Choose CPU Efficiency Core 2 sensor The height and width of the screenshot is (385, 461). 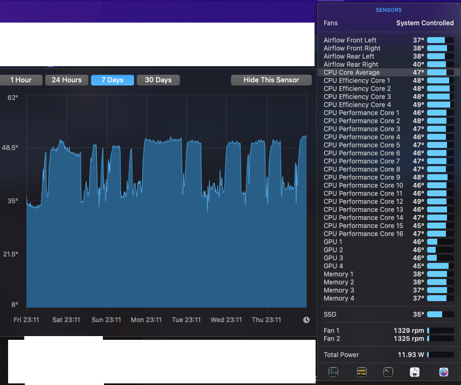[389, 89]
